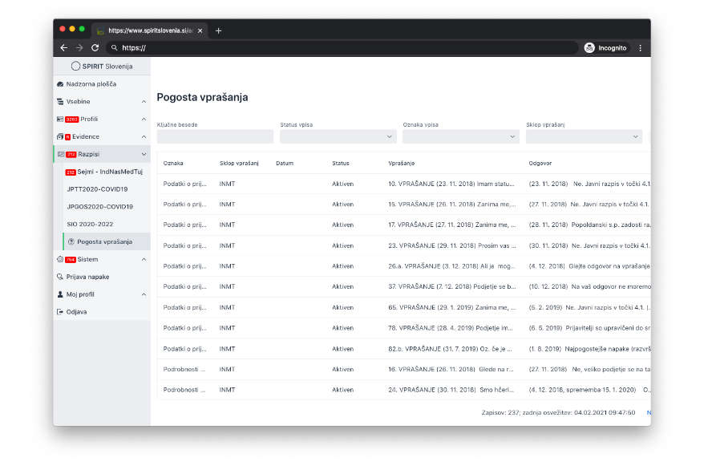This screenshot has width=704, height=462.
Task: Open the Oznaka vpisa dropdown
Action: click(461, 137)
